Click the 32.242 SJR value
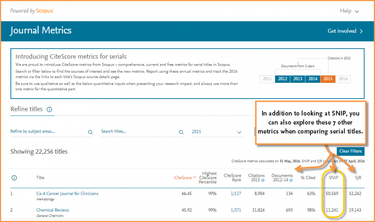The image size is (375, 222). click(x=355, y=194)
